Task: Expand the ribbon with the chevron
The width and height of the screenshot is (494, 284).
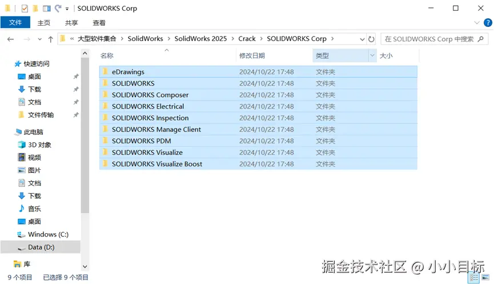Action: (x=477, y=23)
